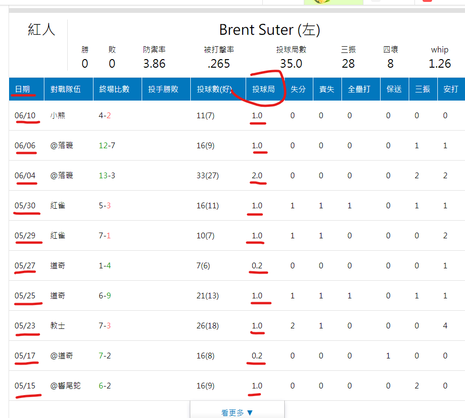Select the 06/10 date cell

point(25,115)
